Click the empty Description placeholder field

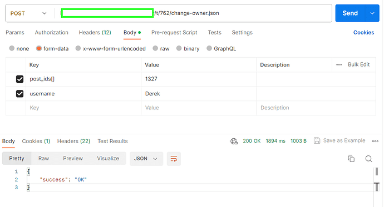[x=316, y=108]
